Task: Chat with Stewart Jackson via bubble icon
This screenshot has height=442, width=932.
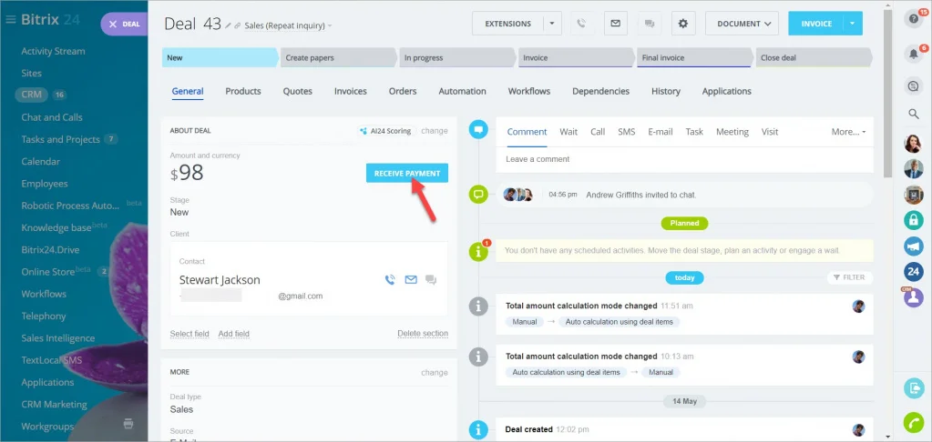Action: point(431,280)
